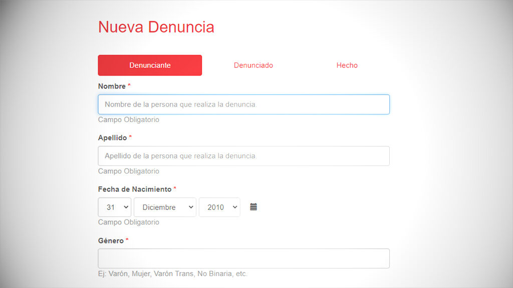Viewport: 513px width, 288px height.
Task: Click the Fecha de Nacimiento label
Action: tap(134, 189)
